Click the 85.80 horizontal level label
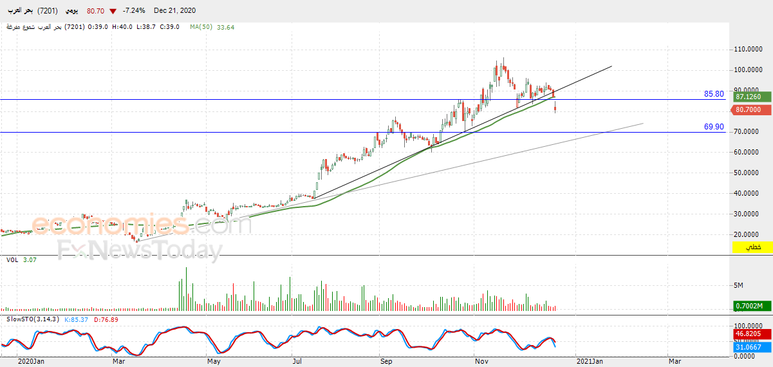 (714, 94)
